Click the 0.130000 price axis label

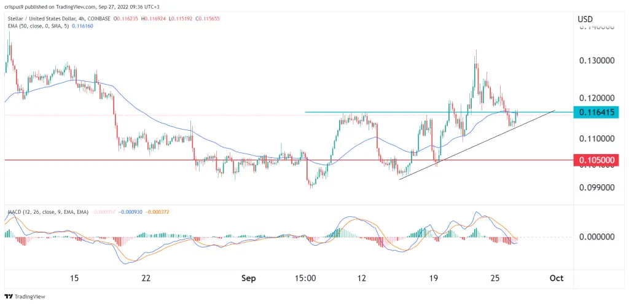click(598, 61)
